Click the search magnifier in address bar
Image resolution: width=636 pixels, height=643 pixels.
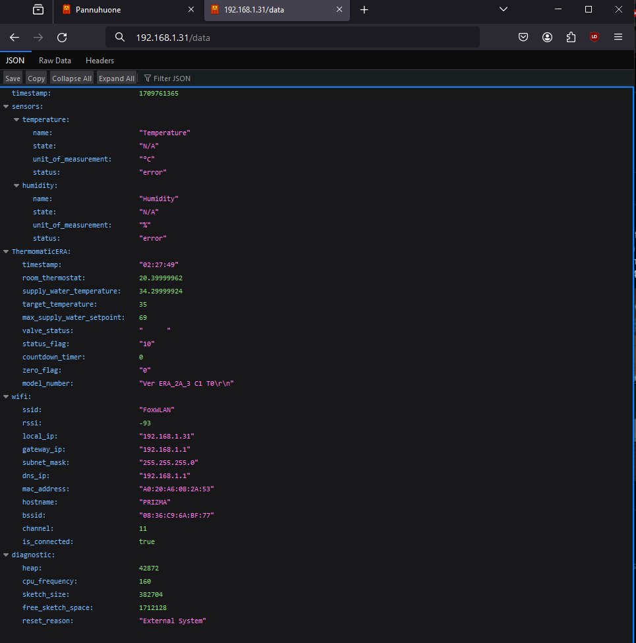(x=120, y=38)
